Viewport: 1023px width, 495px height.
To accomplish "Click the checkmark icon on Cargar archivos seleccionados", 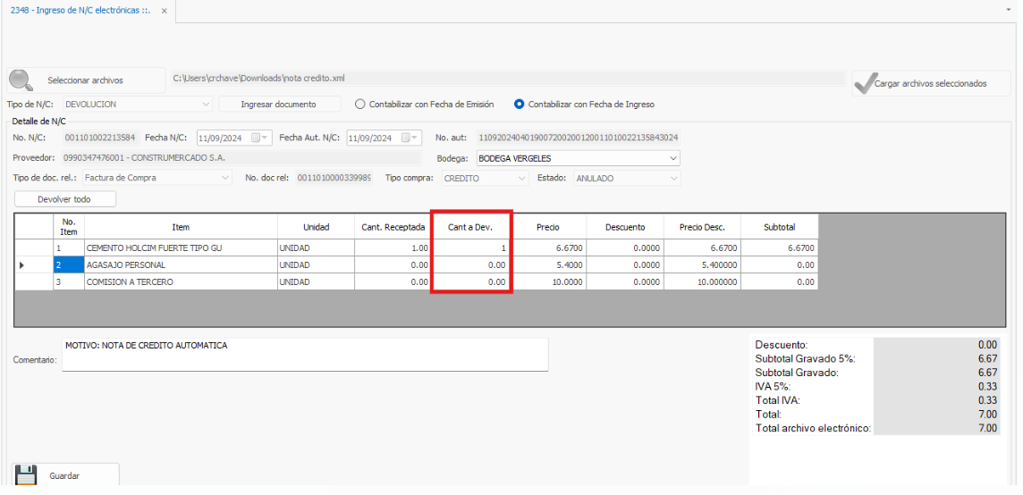I will click(864, 83).
